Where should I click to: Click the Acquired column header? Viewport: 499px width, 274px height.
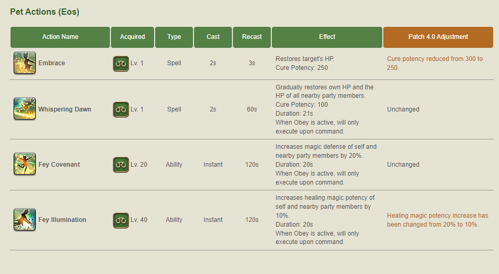[x=133, y=37]
